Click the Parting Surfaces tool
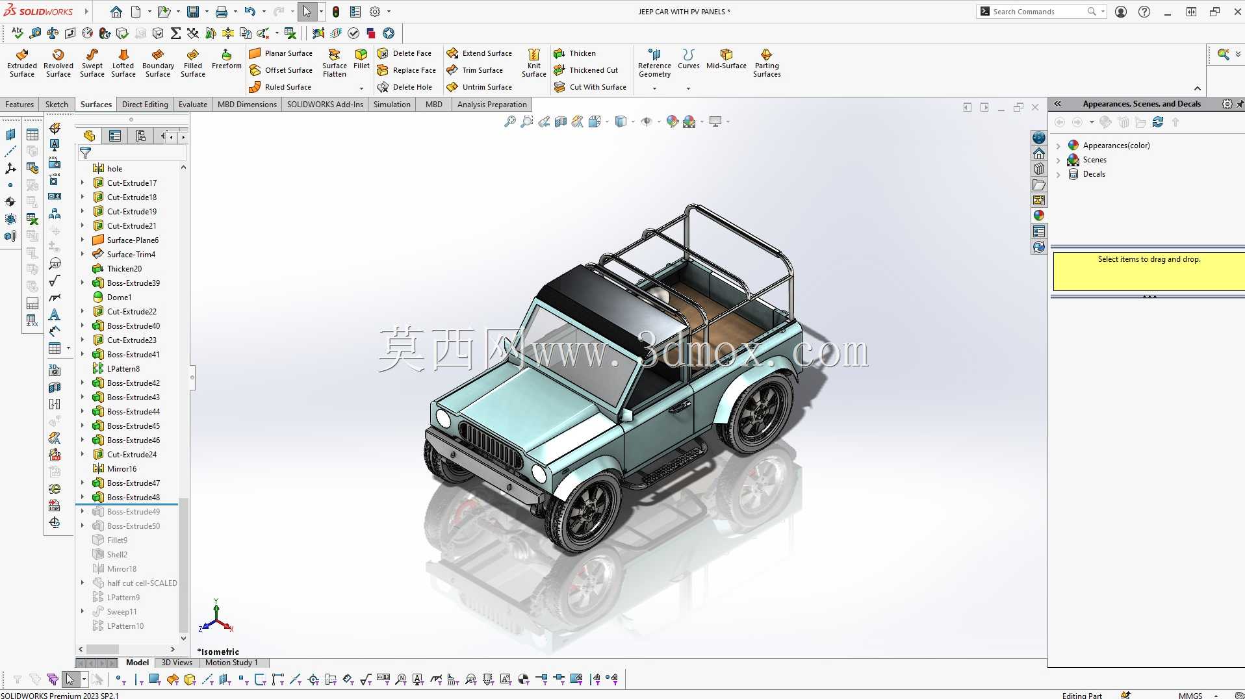 click(x=767, y=63)
